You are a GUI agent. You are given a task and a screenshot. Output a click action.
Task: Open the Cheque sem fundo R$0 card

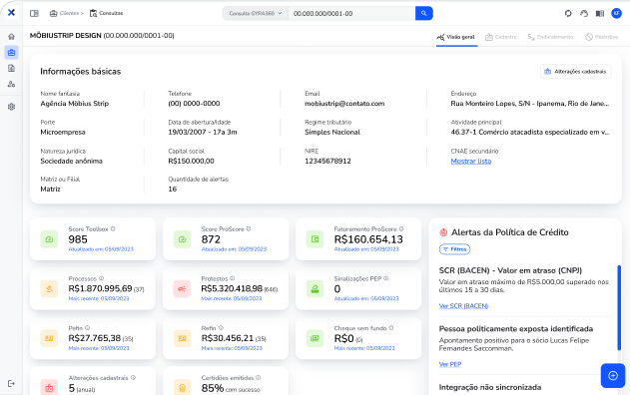coord(358,338)
